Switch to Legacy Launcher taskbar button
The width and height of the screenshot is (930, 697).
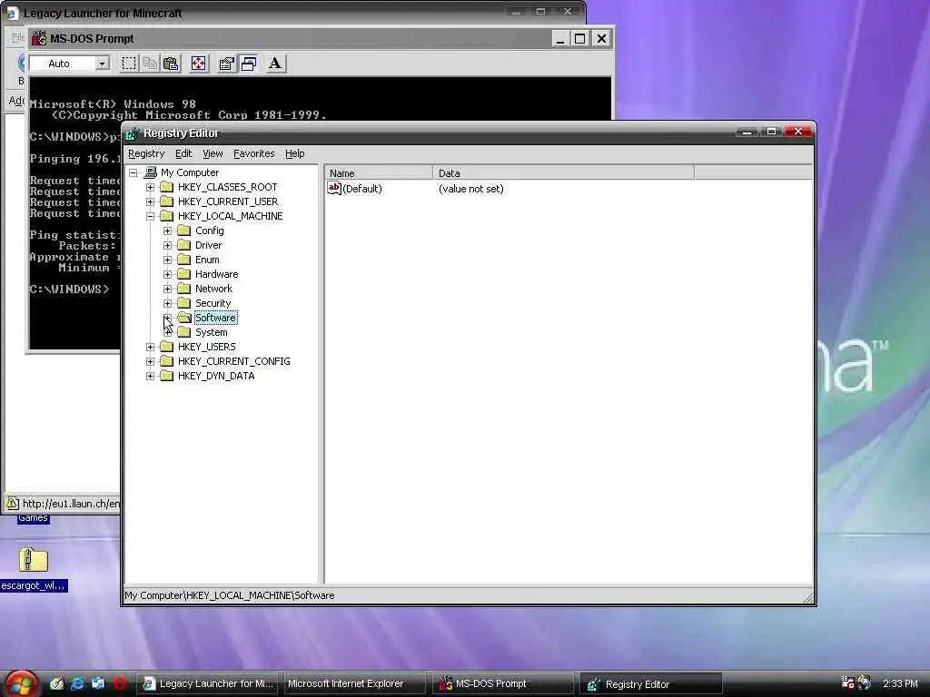click(209, 684)
